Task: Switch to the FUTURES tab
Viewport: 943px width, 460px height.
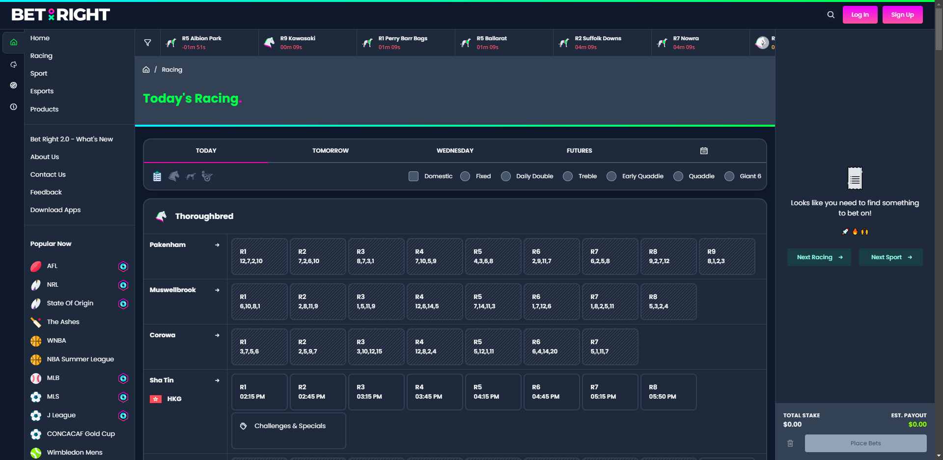Action: (580, 151)
